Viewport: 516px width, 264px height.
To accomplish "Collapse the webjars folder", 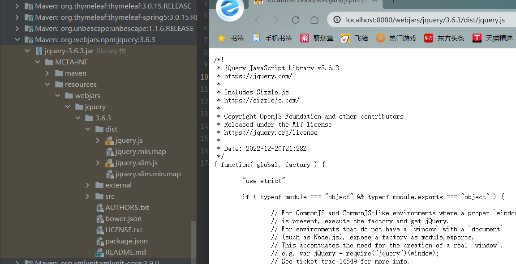I will (58, 96).
